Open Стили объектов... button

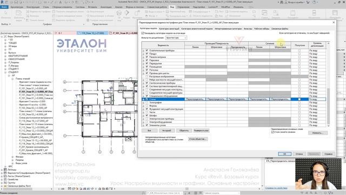point(198,139)
